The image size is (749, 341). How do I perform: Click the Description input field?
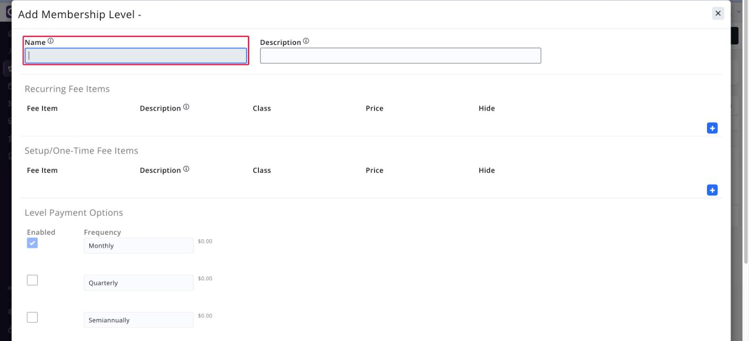tap(400, 56)
